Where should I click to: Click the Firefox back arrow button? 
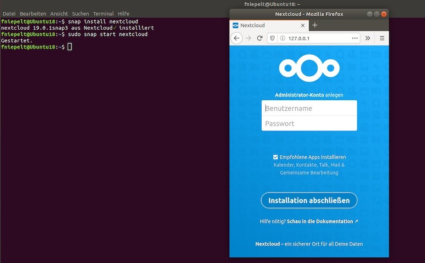click(x=238, y=38)
